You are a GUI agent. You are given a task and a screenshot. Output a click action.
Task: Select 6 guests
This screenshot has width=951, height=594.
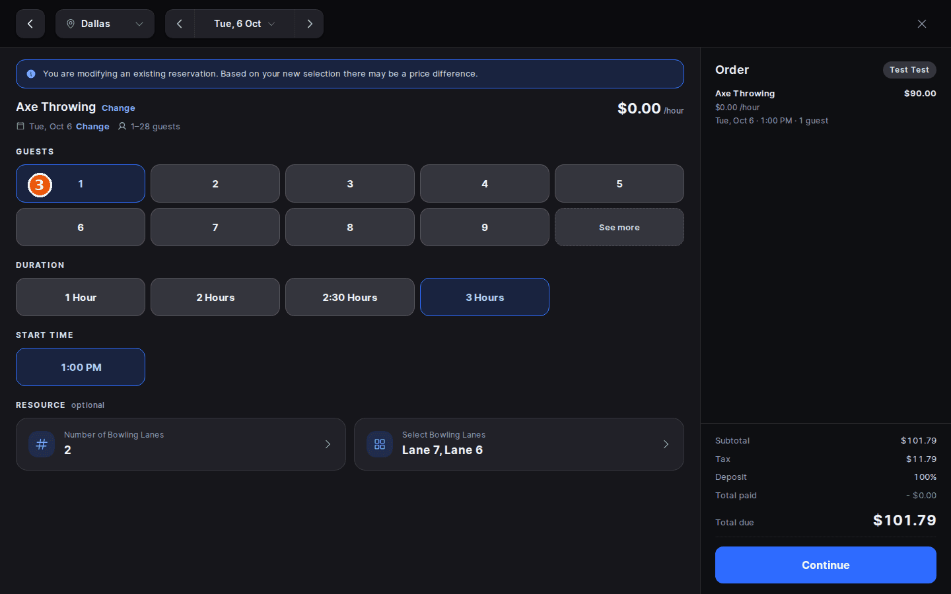click(81, 227)
